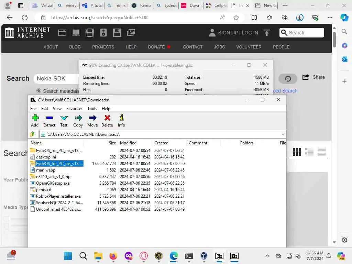
Task: Expand the 7-Zip address path dropdown
Action: click(x=283, y=134)
